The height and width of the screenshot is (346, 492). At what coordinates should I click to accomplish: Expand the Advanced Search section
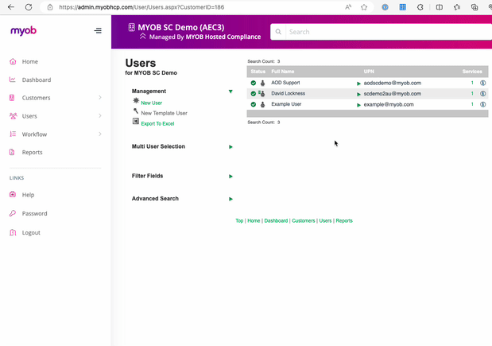pos(231,199)
